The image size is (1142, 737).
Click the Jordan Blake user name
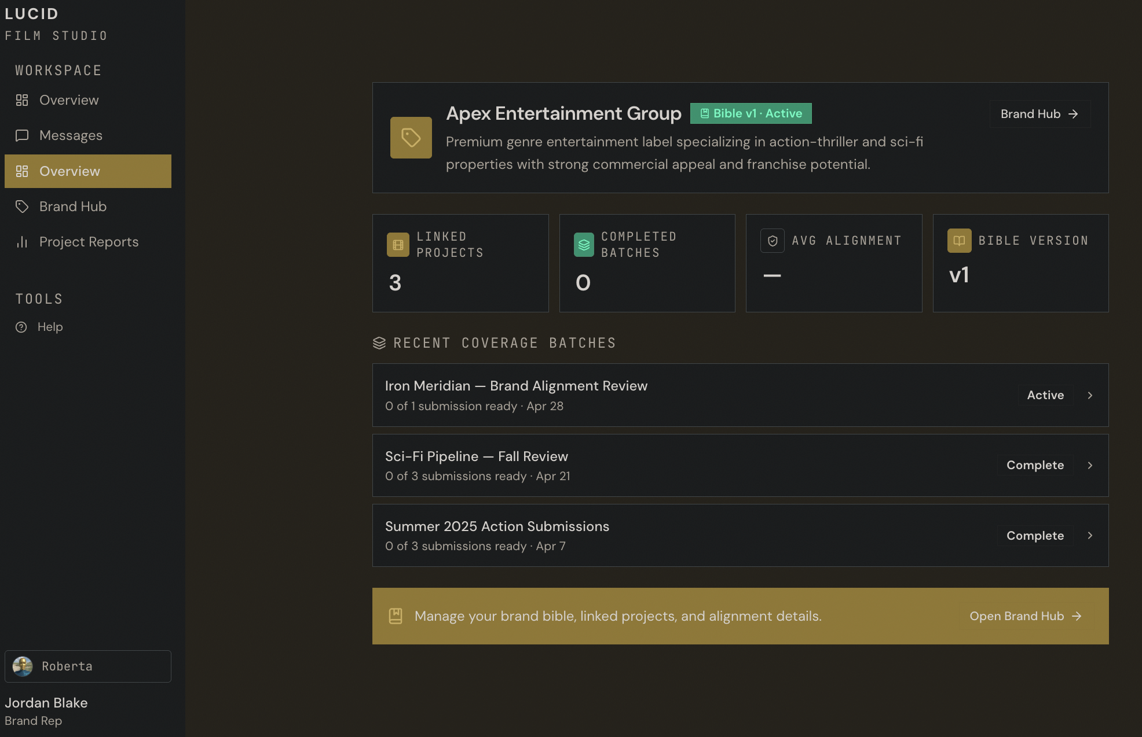[46, 703]
